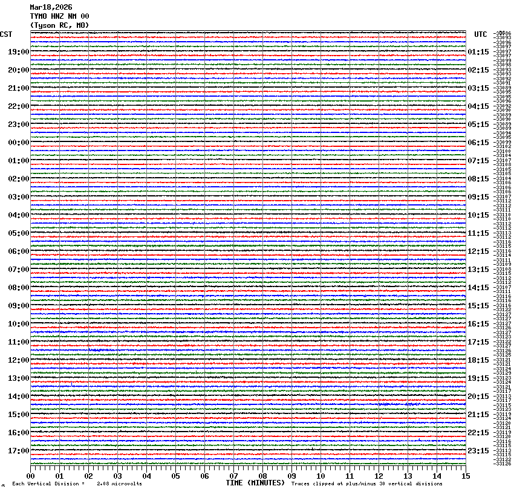Select the 00:00 CST time label
Viewport: 514px width, 492px height.
(19, 143)
